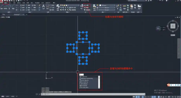Expand the Modify panel title

tap(30, 12)
